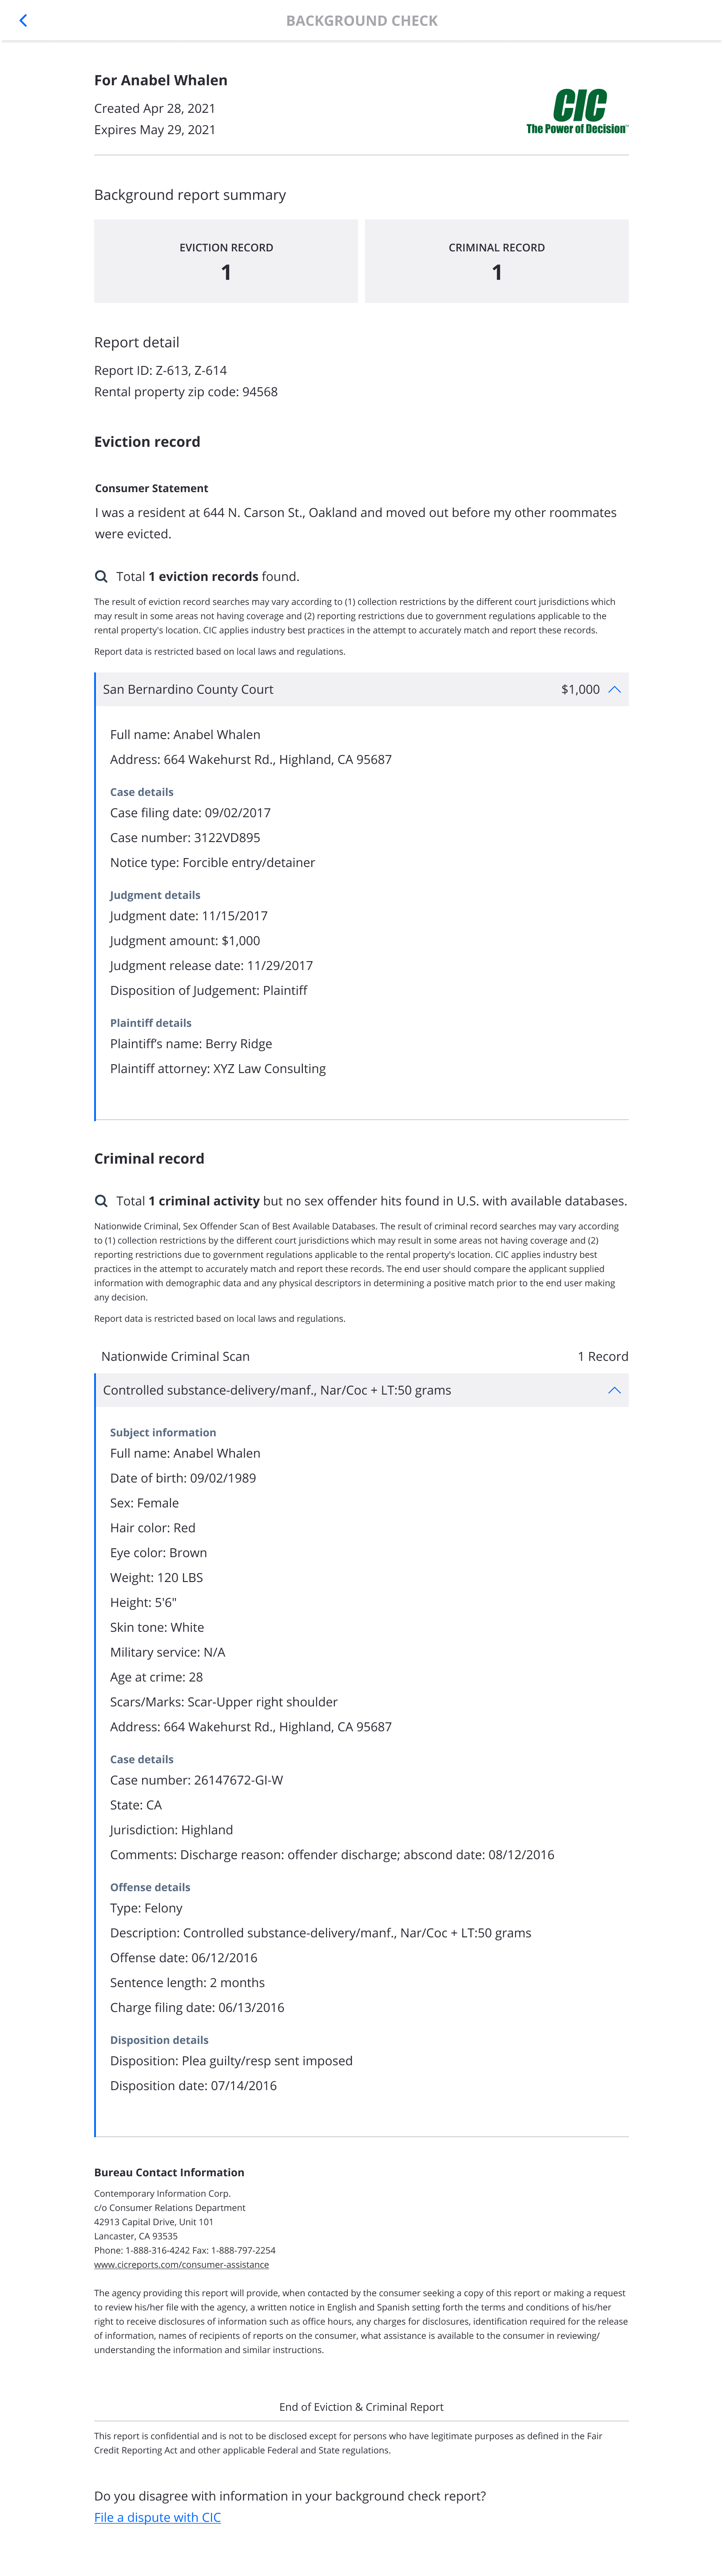Open the cicreports.com consumer-assistance link
This screenshot has width=723, height=2576.
pyautogui.click(x=181, y=2264)
